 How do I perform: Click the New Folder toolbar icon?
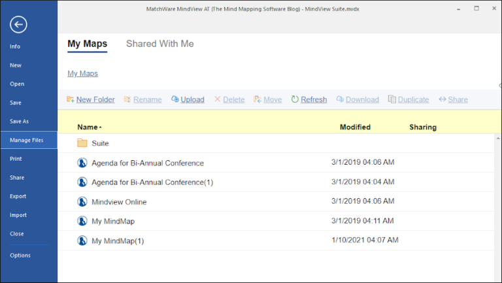tap(70, 99)
